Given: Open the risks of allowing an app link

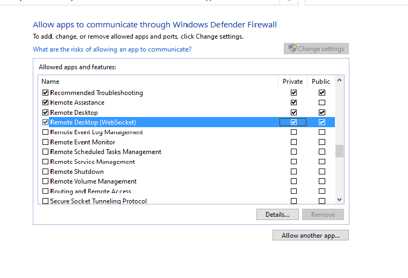Looking at the screenshot, I should tap(112, 49).
